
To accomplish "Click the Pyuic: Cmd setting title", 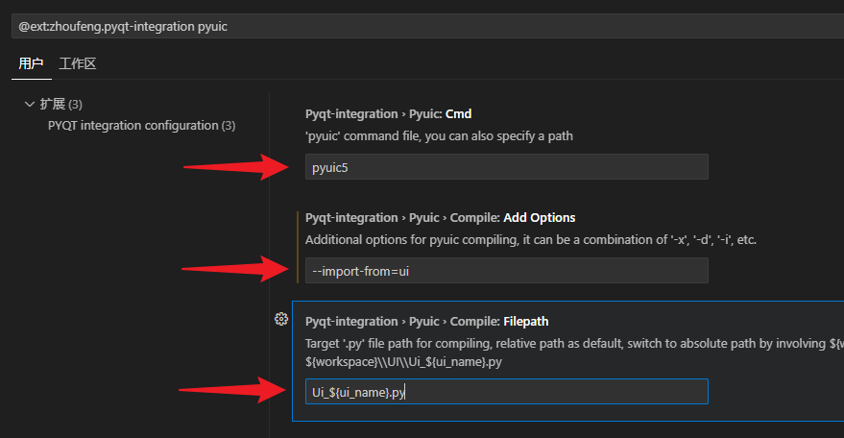I will 388,113.
